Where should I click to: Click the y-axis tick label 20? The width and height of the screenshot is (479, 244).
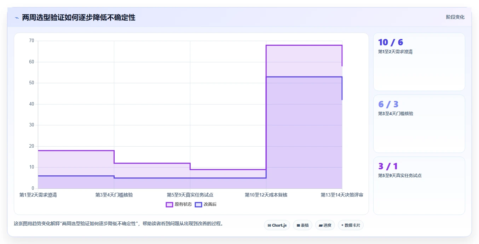tap(31, 146)
